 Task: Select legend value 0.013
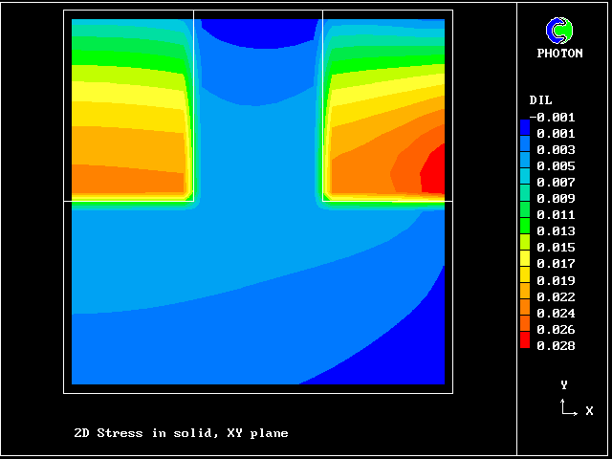coord(556,231)
